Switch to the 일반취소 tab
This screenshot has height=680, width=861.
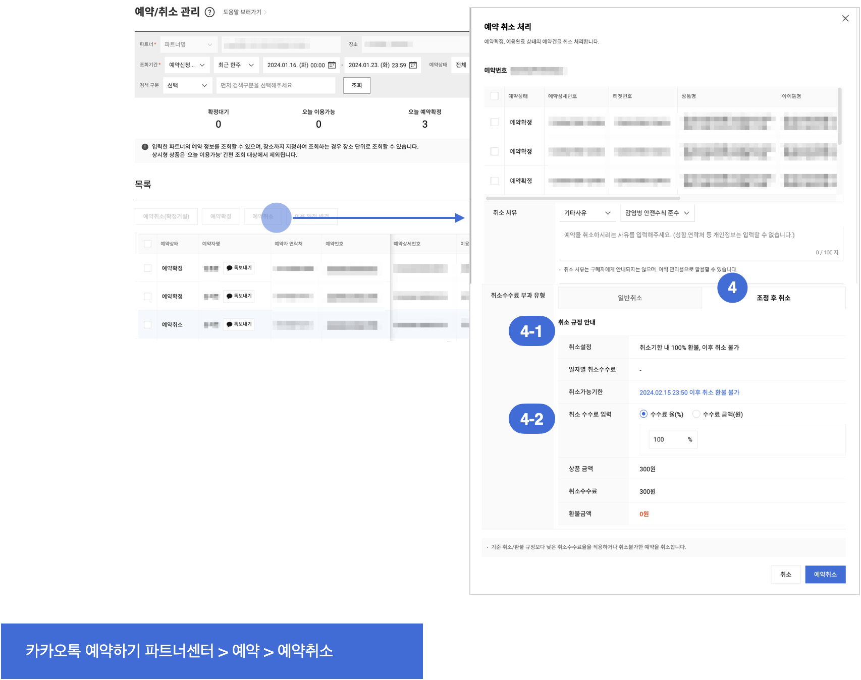pyautogui.click(x=629, y=298)
